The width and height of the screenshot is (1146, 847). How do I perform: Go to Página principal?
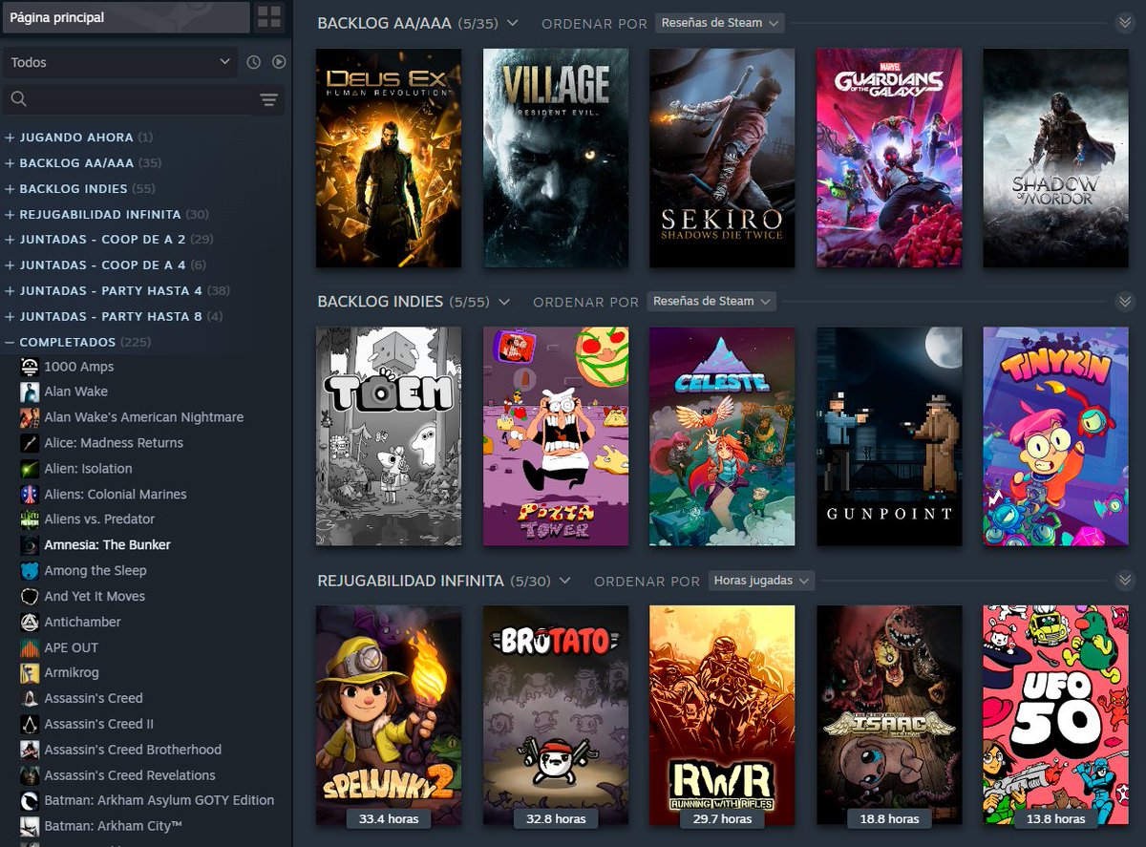click(124, 17)
